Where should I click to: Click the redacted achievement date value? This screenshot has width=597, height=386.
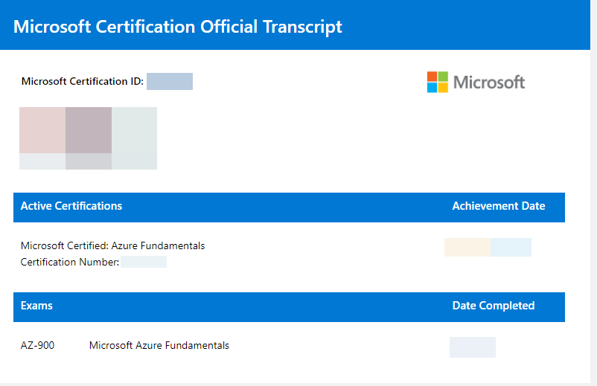pos(488,247)
